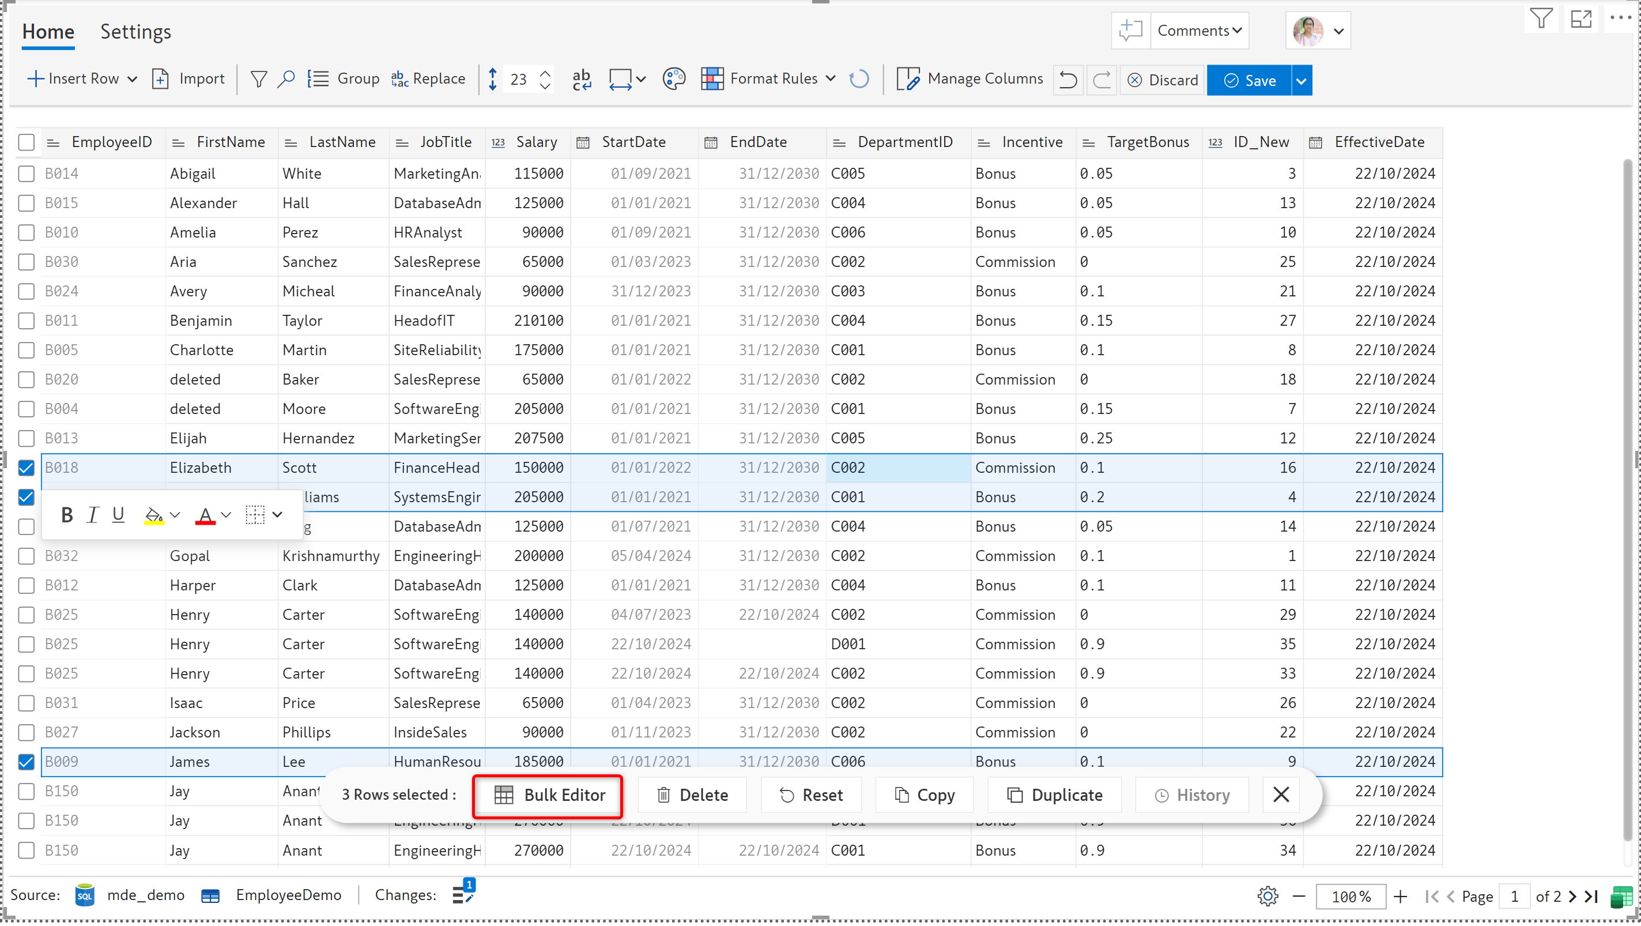Click the search magnifier icon
The height and width of the screenshot is (926, 1641).
point(286,79)
